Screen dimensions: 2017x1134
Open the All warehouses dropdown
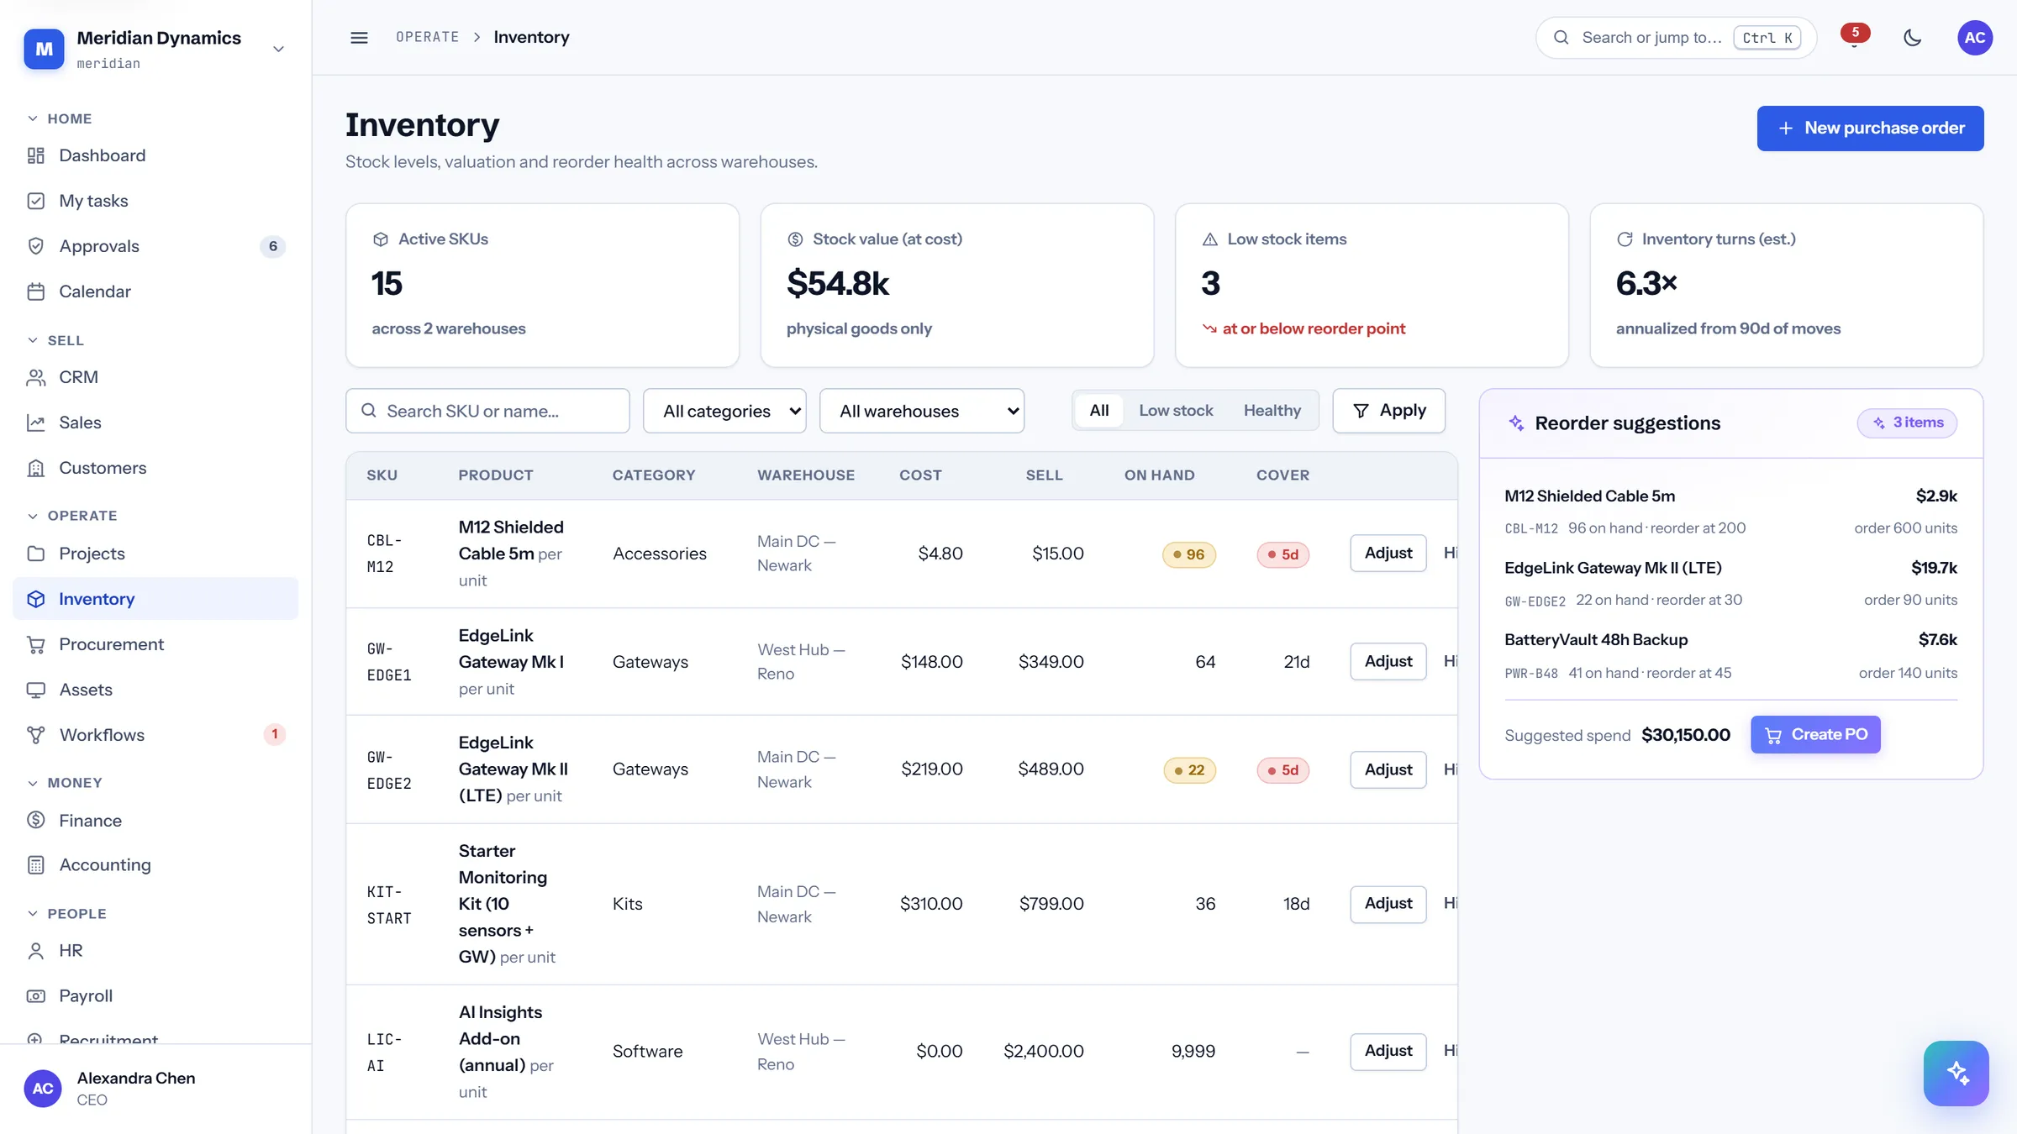pos(922,411)
